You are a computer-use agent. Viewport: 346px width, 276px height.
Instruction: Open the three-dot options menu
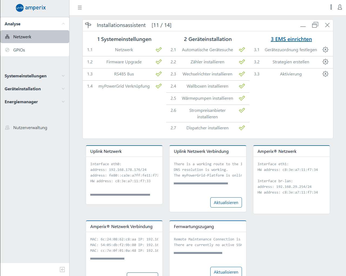[331, 7]
